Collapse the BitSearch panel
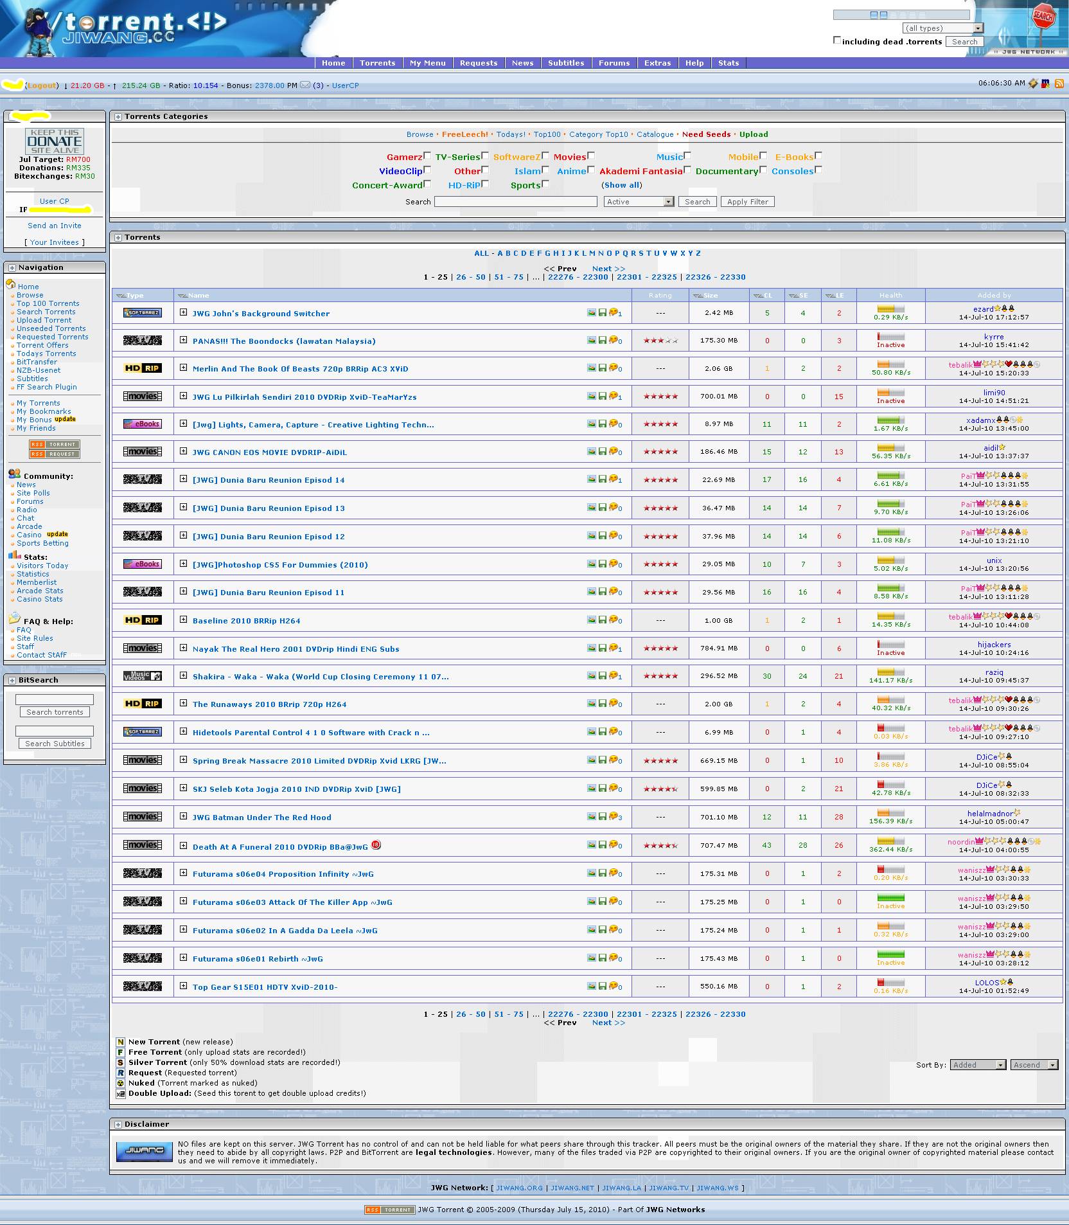This screenshot has width=1069, height=1225. [12, 680]
